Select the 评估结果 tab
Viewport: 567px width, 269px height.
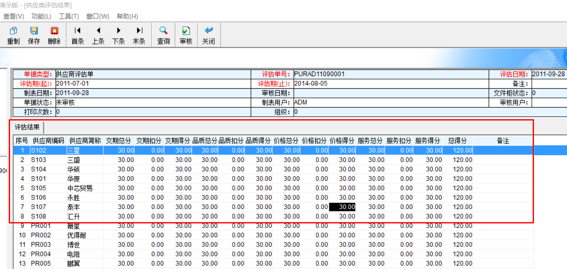tap(28, 127)
